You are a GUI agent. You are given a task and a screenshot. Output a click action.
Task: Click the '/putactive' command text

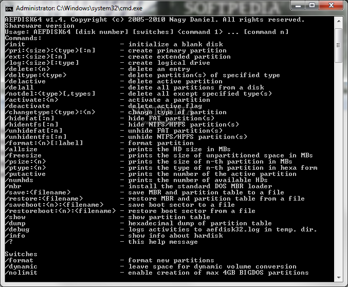(25, 174)
